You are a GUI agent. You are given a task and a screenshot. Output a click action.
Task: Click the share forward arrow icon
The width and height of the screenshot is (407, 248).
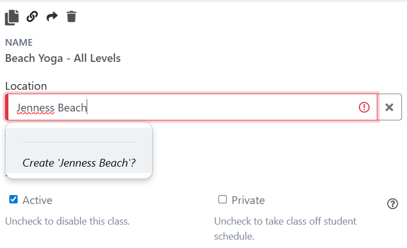[52, 17]
